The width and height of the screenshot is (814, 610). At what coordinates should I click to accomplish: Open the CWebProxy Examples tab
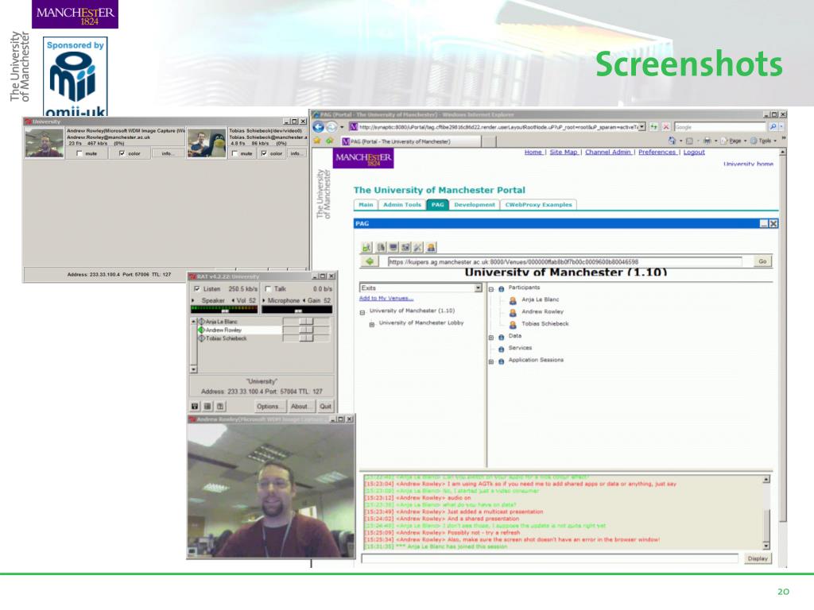coord(538,205)
